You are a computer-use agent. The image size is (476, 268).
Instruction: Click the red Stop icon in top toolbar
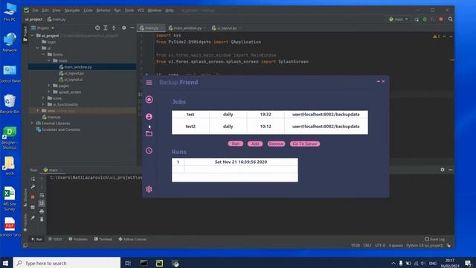coord(441,19)
